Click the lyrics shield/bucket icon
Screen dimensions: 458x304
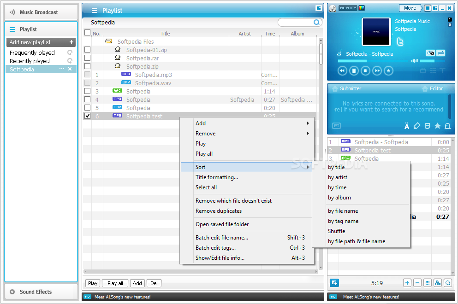427,126
